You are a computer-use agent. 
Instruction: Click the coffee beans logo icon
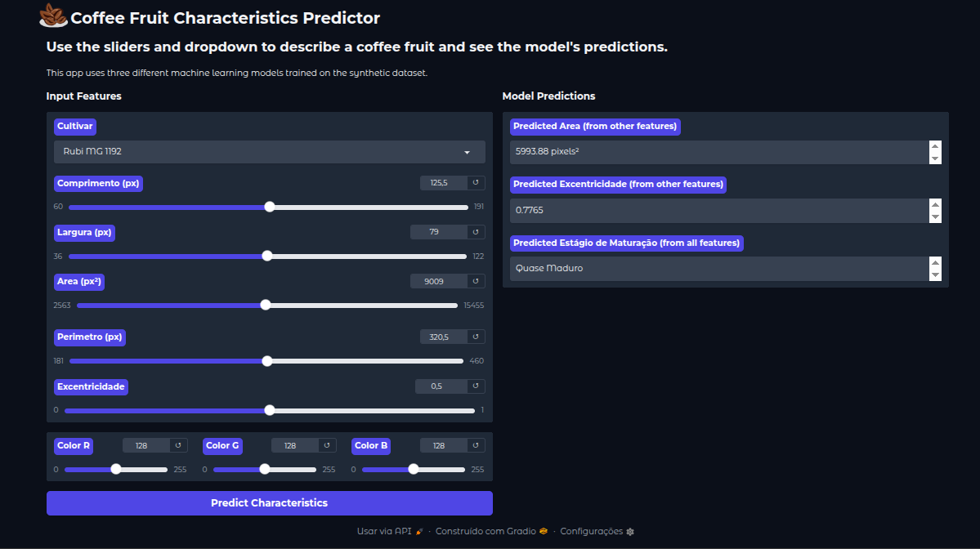point(53,16)
